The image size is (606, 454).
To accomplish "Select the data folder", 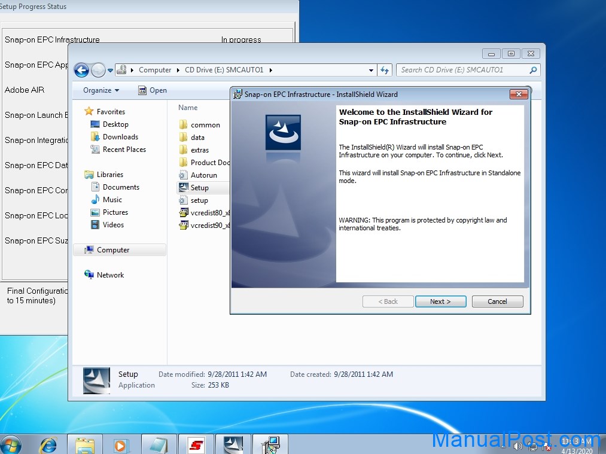I will coord(197,138).
